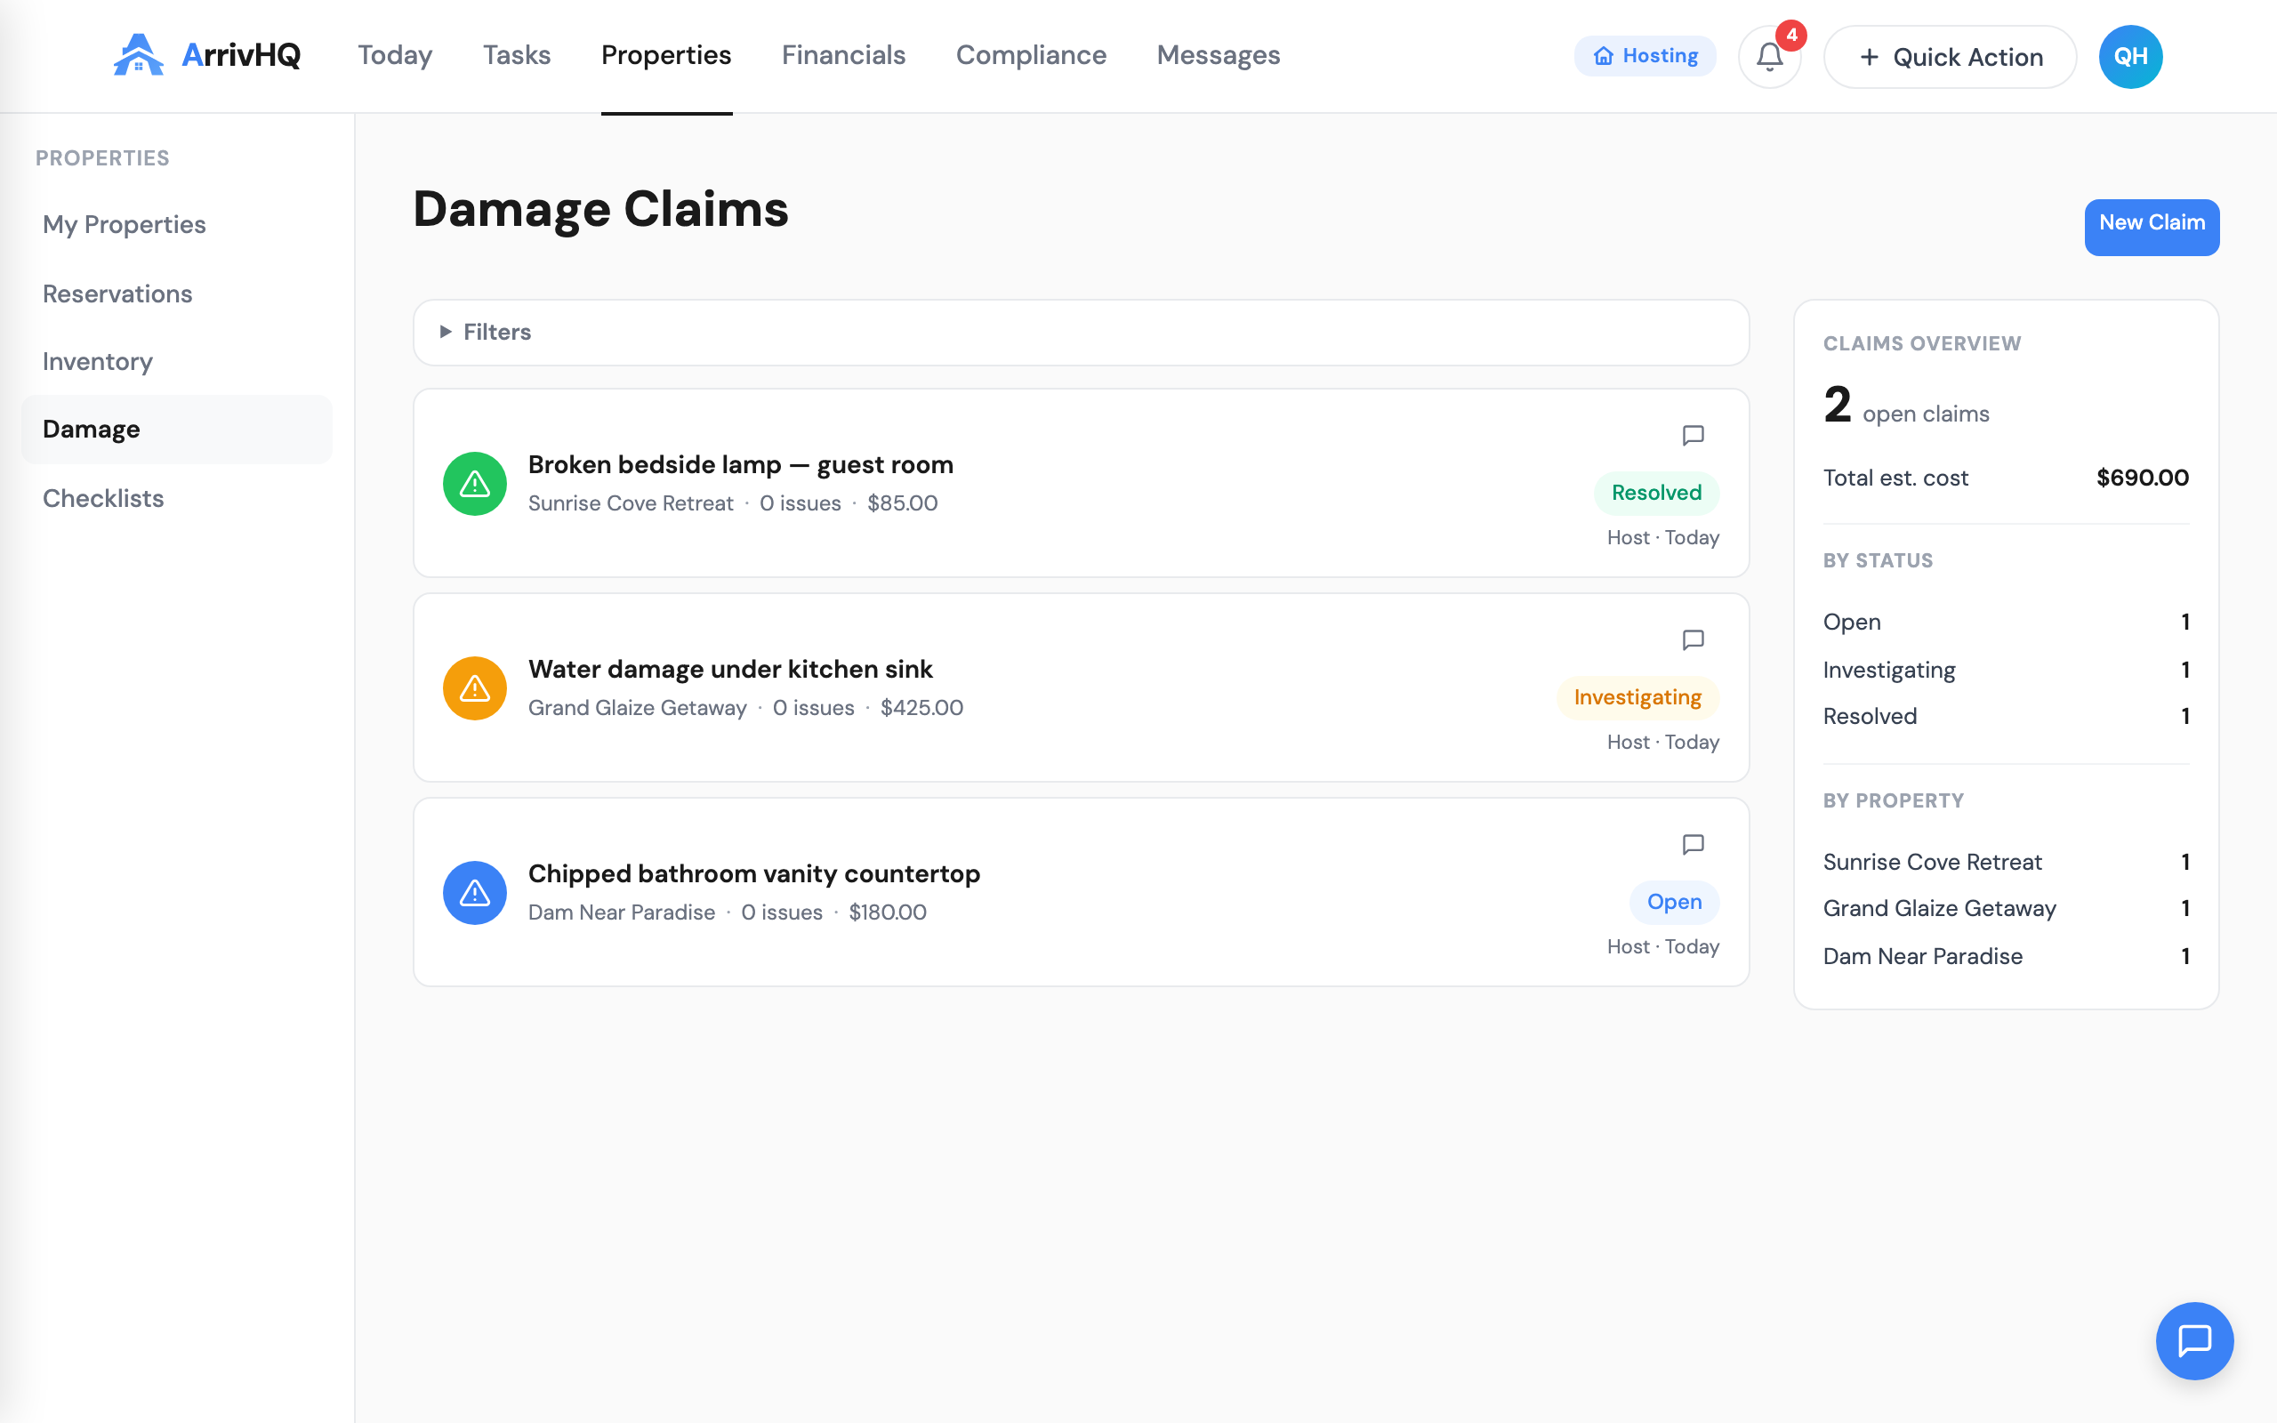Open My Properties in sidebar
2277x1423 pixels.
point(177,225)
